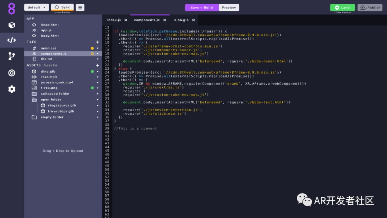The height and width of the screenshot is (218, 387).
Task: Click t-rex.png green status dot
Action: pyautogui.click(x=92, y=88)
